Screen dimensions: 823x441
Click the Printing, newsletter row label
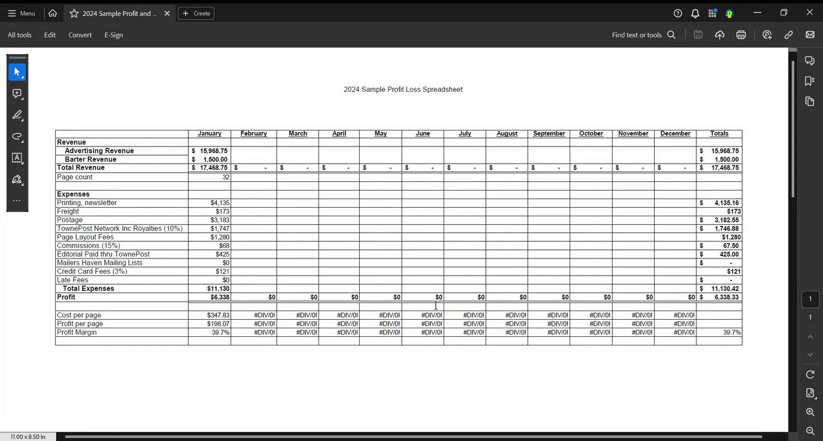87,203
